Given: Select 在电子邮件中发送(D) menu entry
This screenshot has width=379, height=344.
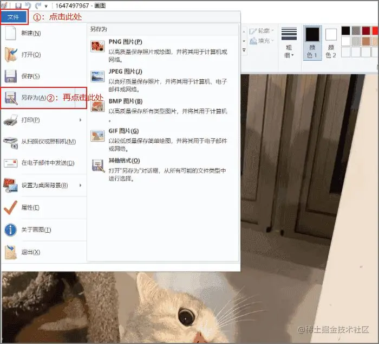Looking at the screenshot, I should (43, 163).
